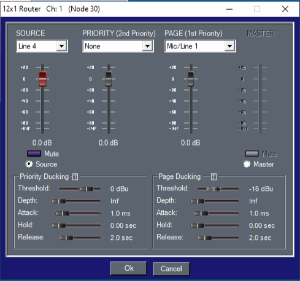Toggle the purple Source Mute button

click(34, 154)
